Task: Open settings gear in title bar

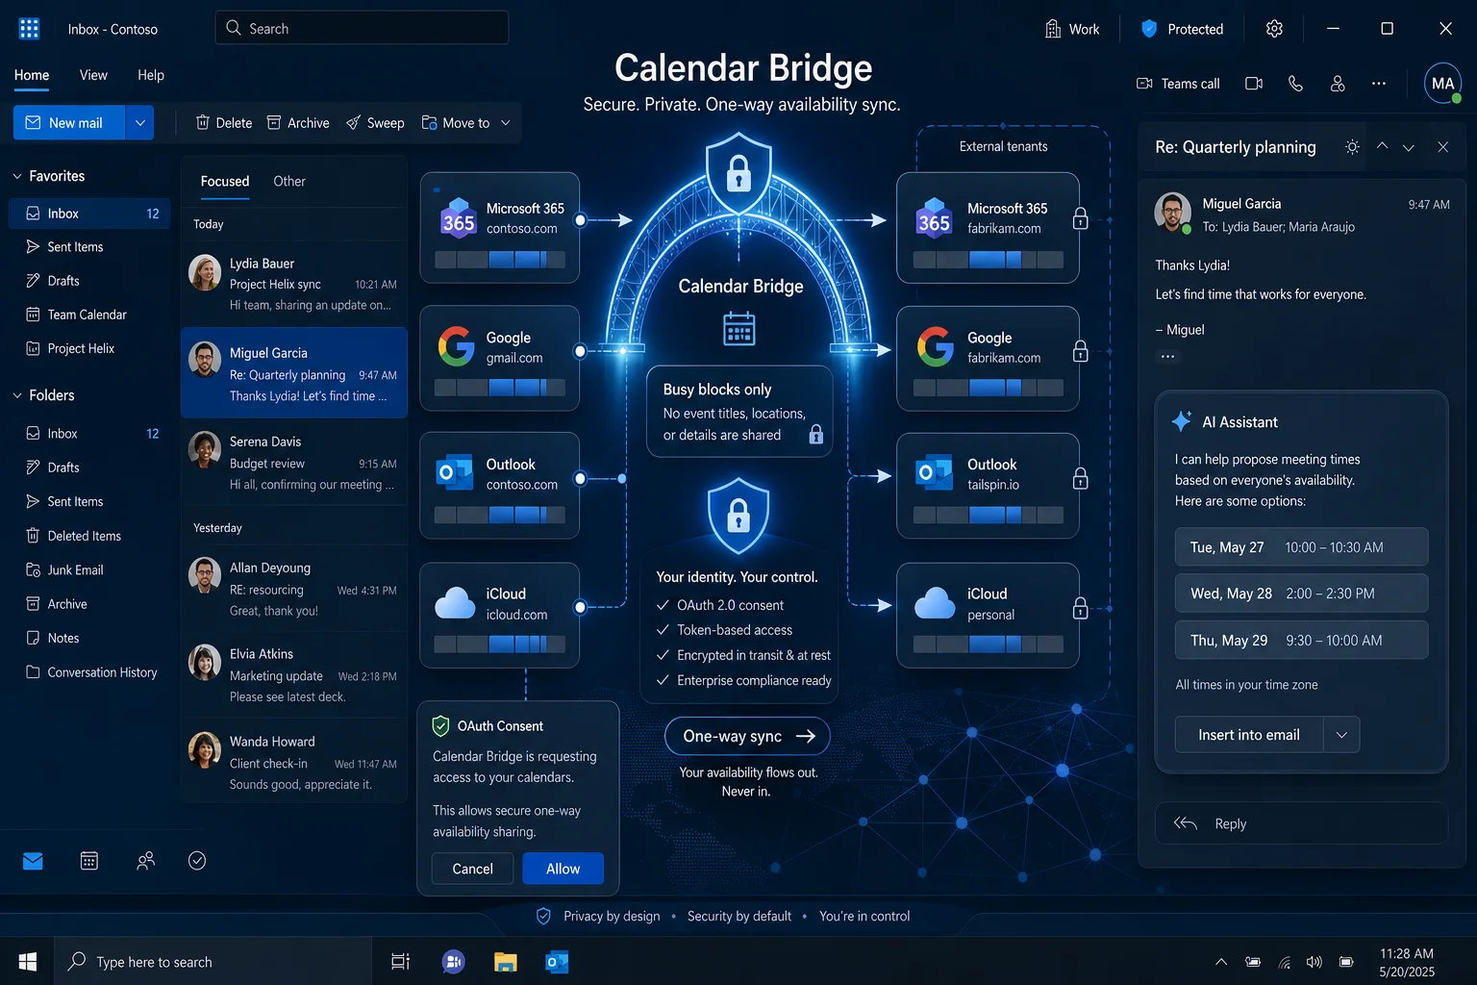Action: coord(1274,29)
